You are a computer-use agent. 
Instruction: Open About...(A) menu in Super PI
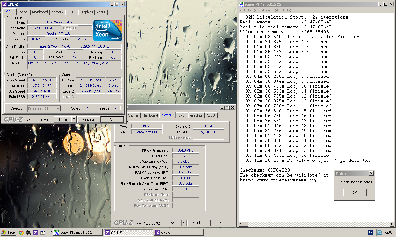click(x=271, y=10)
